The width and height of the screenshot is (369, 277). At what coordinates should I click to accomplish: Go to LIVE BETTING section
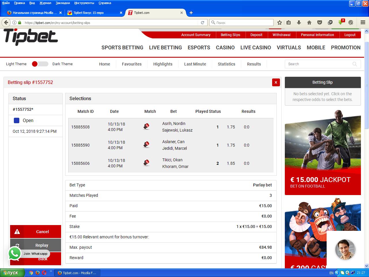coord(165,48)
